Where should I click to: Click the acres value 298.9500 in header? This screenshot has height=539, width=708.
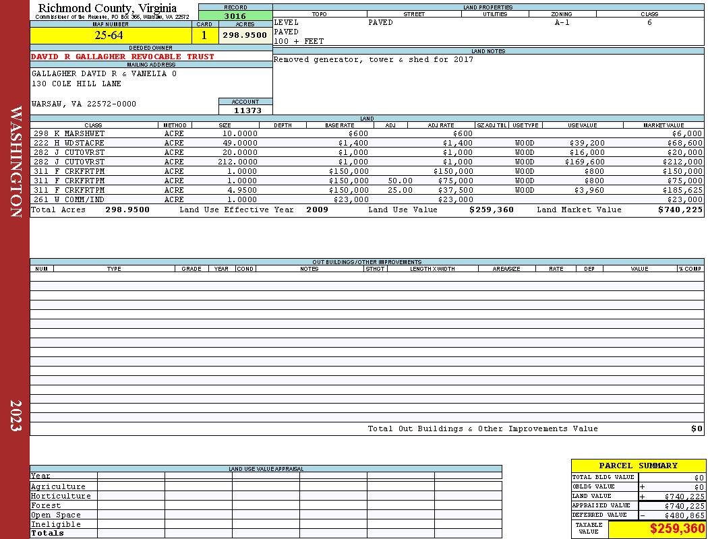[x=245, y=35]
